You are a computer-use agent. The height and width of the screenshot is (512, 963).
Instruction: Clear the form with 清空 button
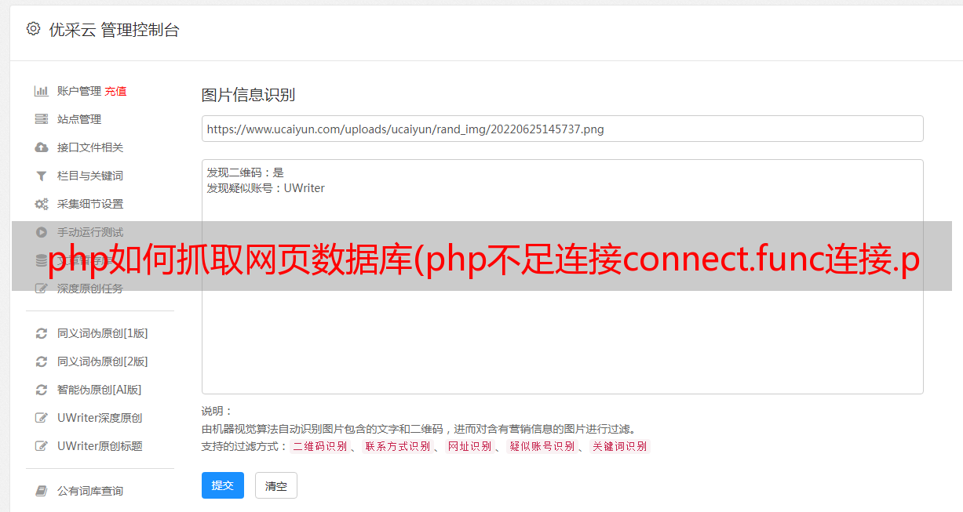click(x=276, y=485)
